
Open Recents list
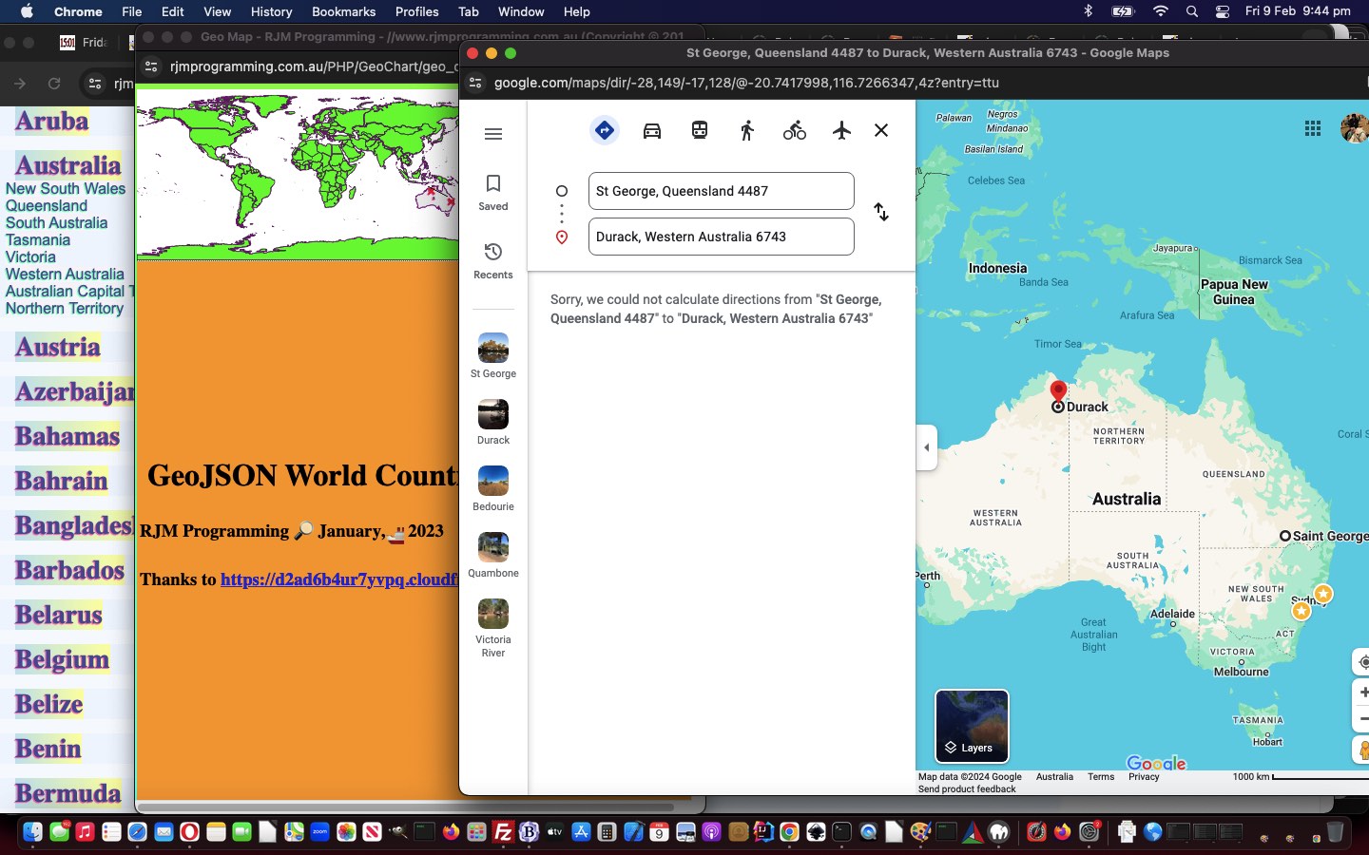pyautogui.click(x=493, y=260)
